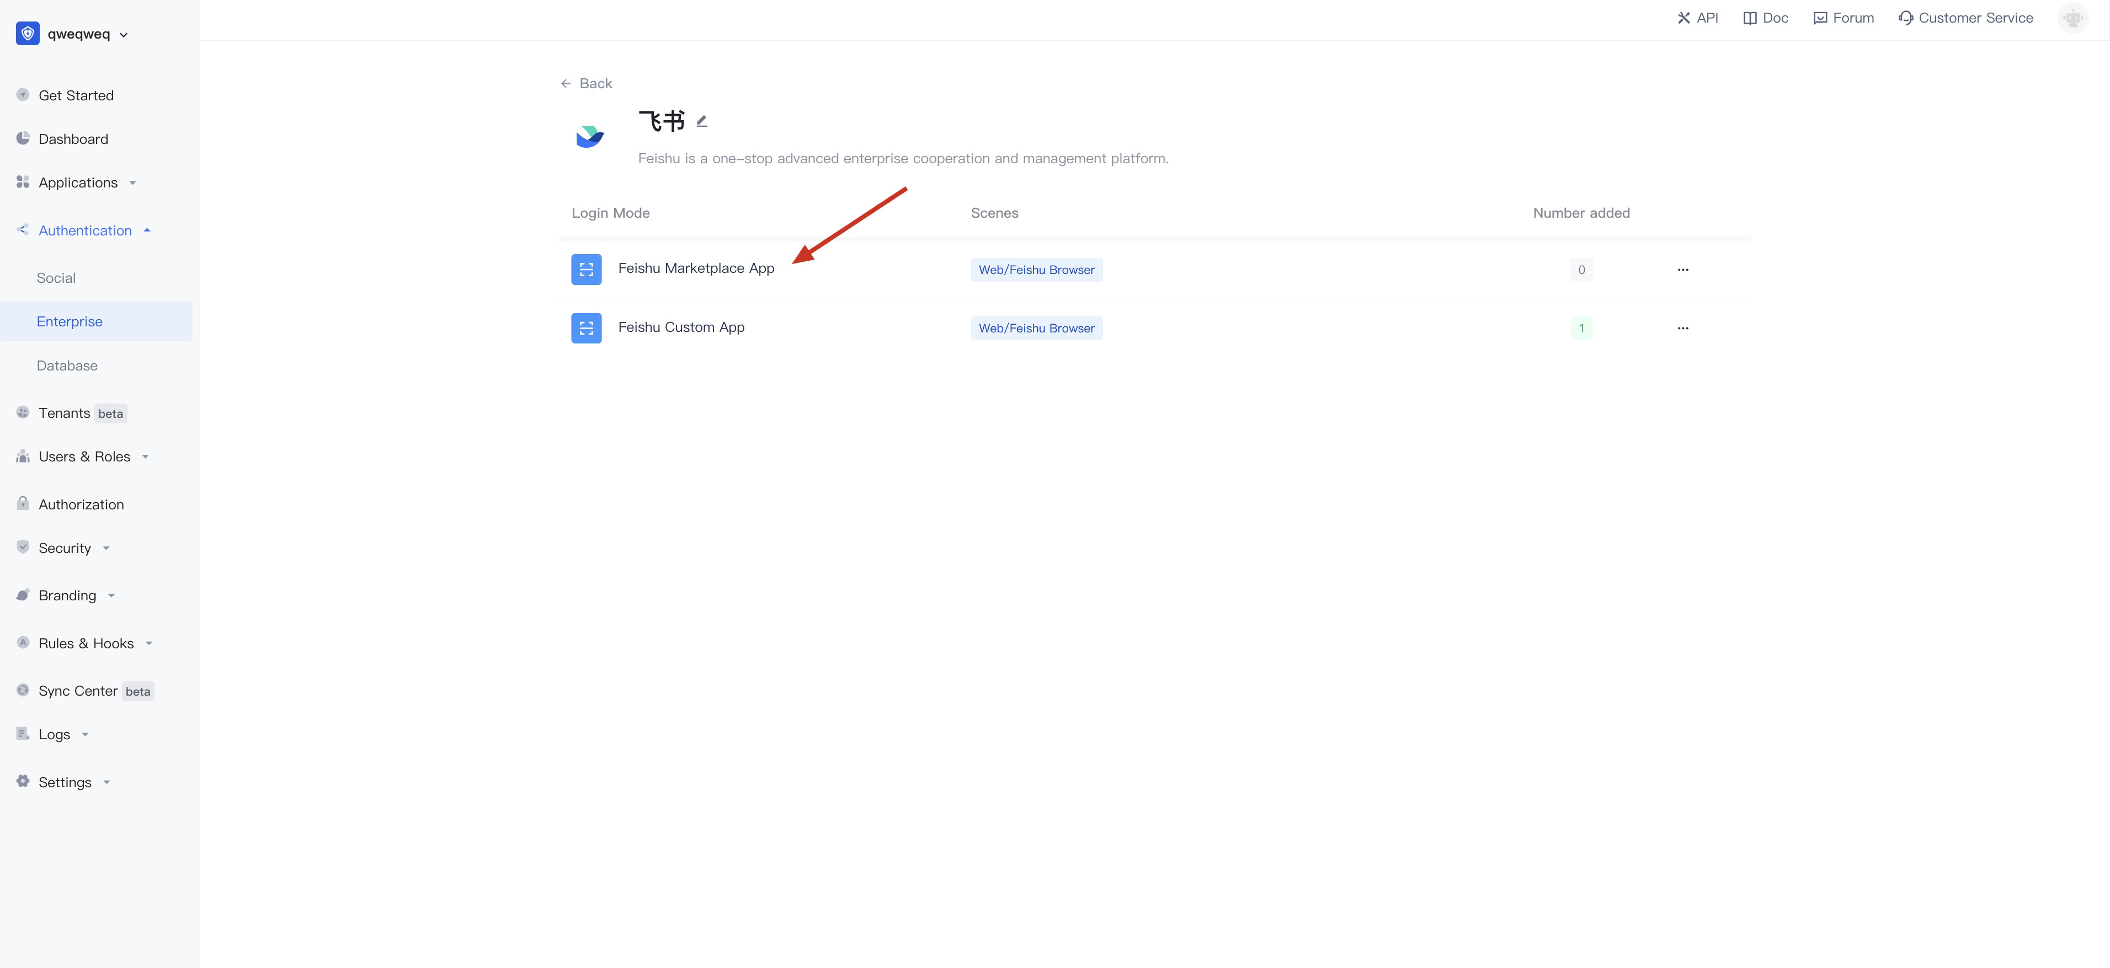The width and height of the screenshot is (2110, 968).
Task: Collapse the Authentication sidebar section
Action: [x=85, y=231]
